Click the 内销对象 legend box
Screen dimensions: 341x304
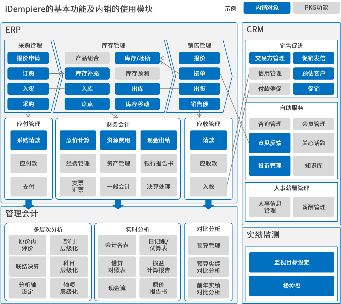[x=267, y=8]
